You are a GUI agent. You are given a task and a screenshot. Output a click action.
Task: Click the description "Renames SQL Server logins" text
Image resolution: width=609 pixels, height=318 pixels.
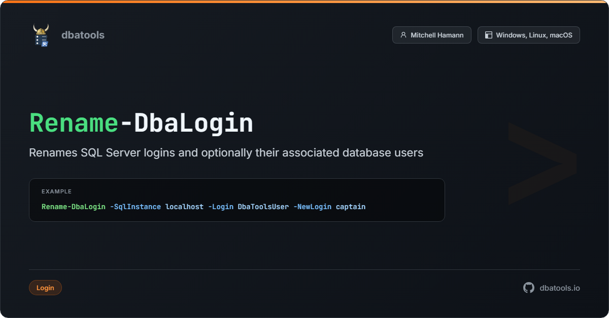point(226,152)
